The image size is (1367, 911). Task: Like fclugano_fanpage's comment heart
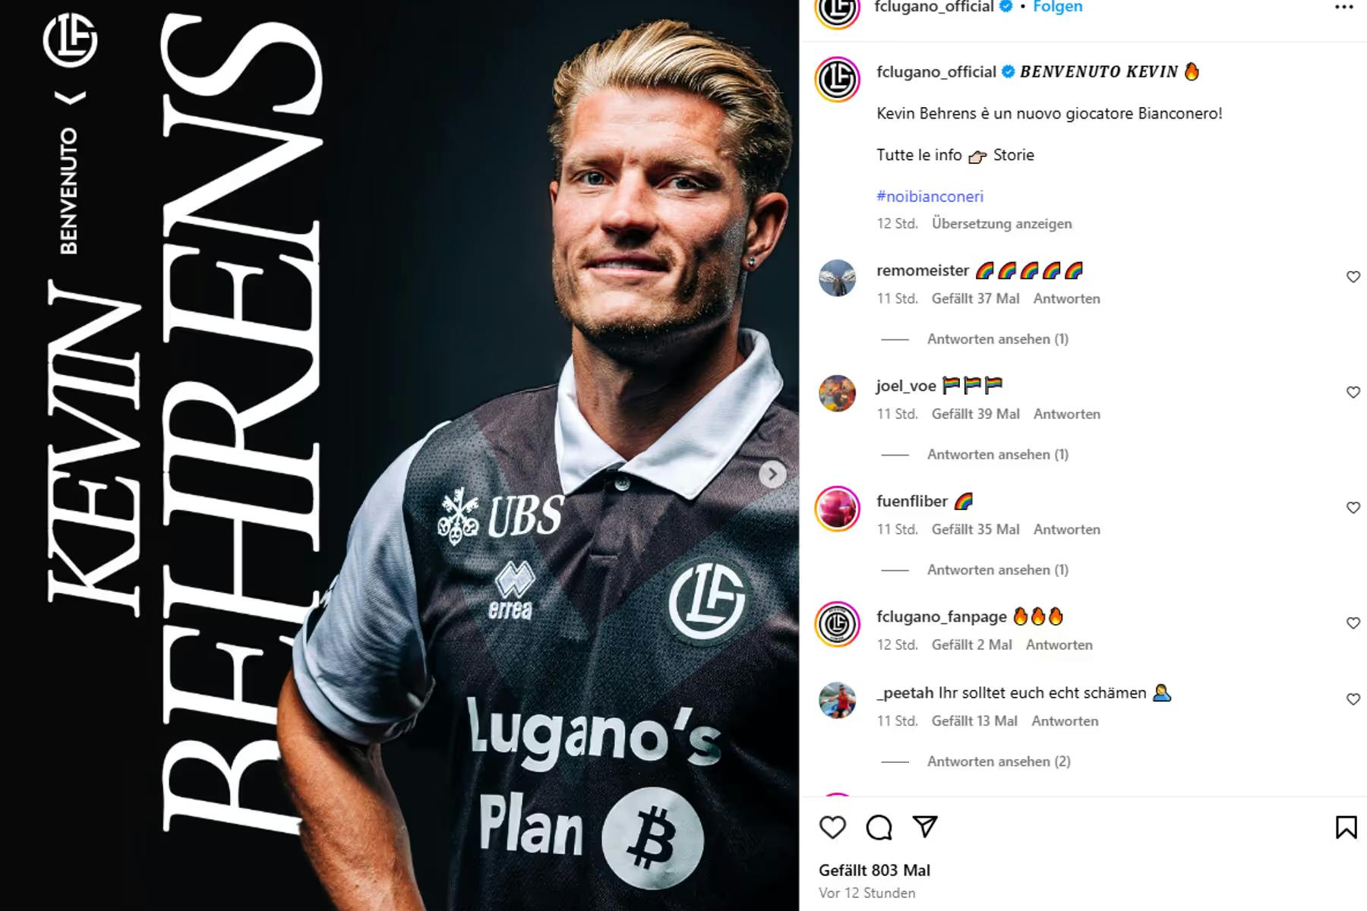point(1353,623)
